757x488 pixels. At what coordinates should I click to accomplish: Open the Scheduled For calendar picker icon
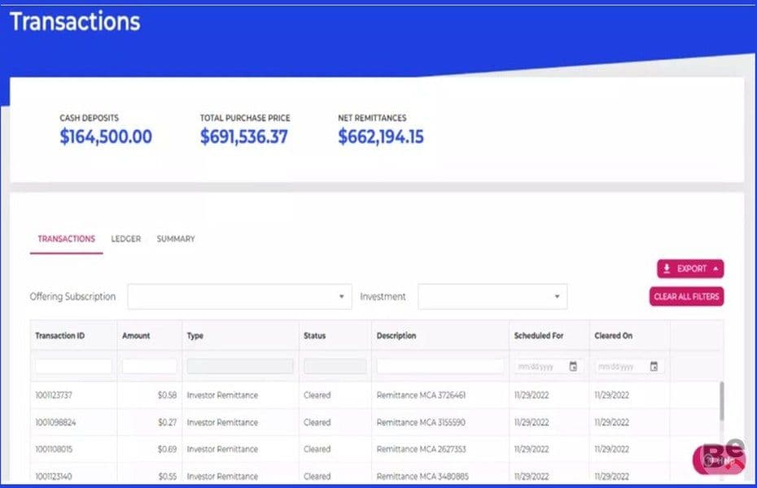coord(573,367)
